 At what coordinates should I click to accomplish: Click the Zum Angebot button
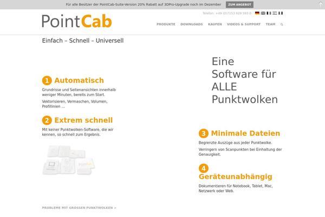tap(239, 4)
